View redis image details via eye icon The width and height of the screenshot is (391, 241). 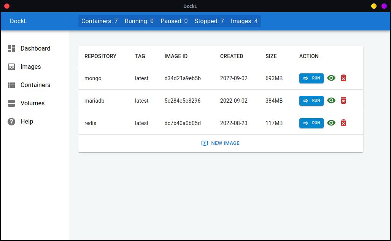tap(331, 123)
